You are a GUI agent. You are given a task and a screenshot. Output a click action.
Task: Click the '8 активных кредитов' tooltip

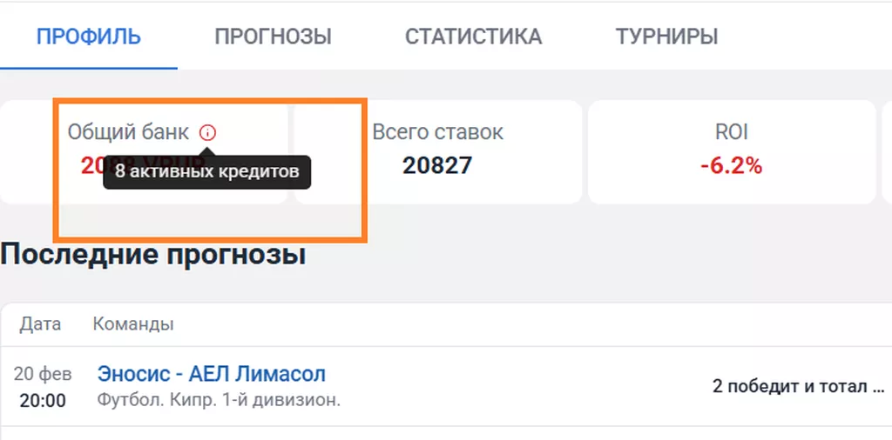click(206, 172)
